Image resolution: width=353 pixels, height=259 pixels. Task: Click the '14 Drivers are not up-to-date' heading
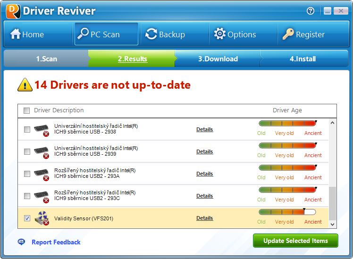tap(112, 85)
